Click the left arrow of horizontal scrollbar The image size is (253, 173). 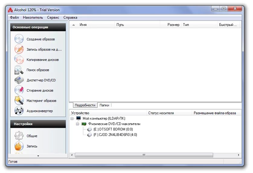coord(72,155)
